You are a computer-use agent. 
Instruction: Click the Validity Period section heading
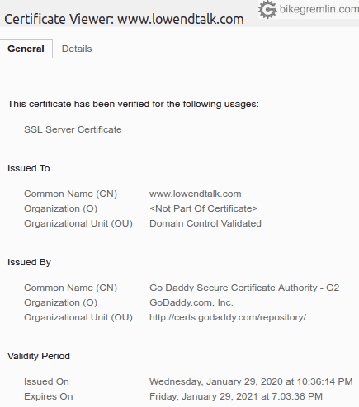(x=39, y=356)
